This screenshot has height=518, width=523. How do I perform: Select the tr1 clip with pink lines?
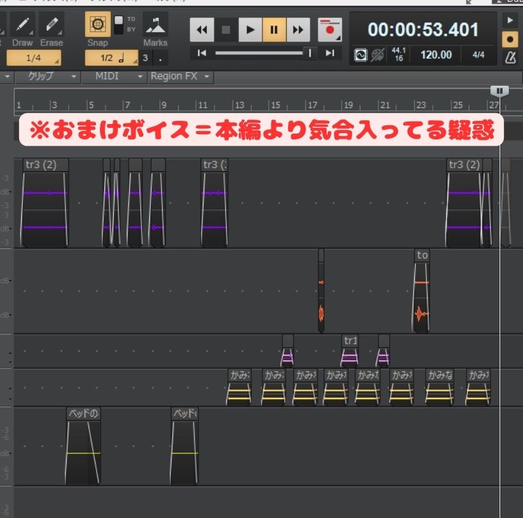click(350, 351)
